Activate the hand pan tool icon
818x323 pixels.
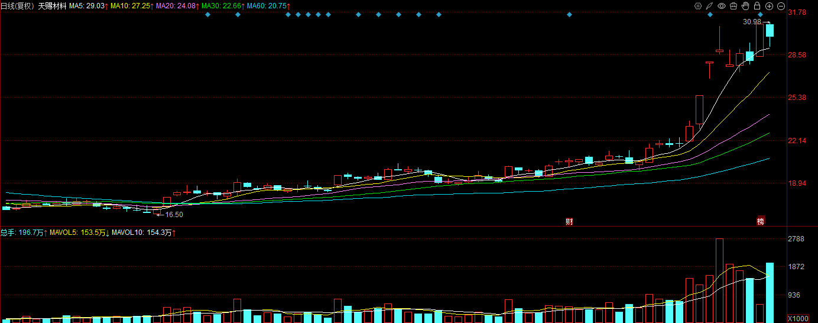(745, 6)
